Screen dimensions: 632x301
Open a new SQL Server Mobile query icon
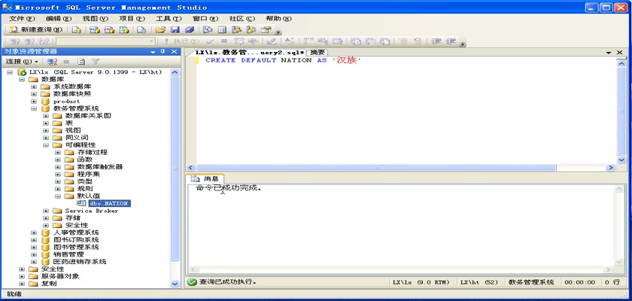[x=141, y=30]
